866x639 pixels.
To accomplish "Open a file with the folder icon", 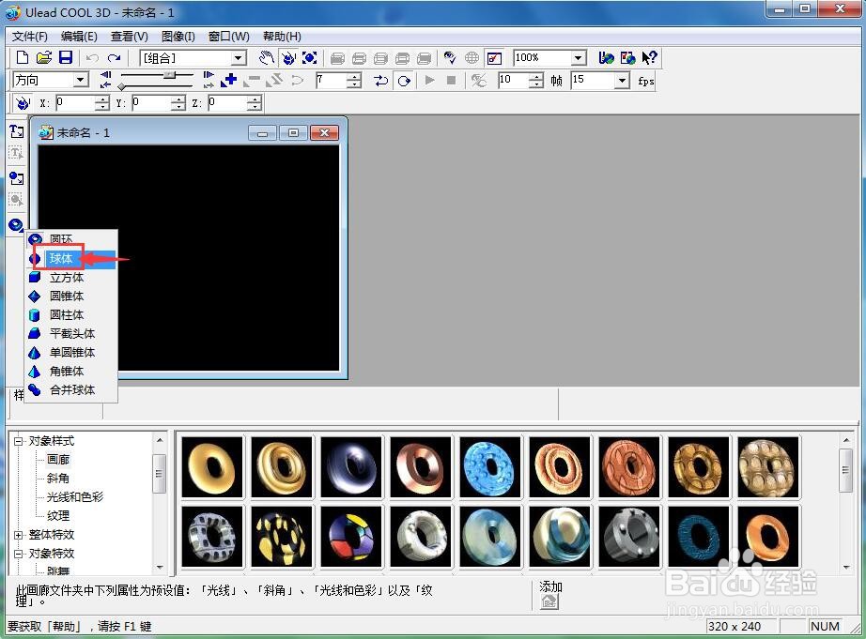I will pyautogui.click(x=44, y=57).
